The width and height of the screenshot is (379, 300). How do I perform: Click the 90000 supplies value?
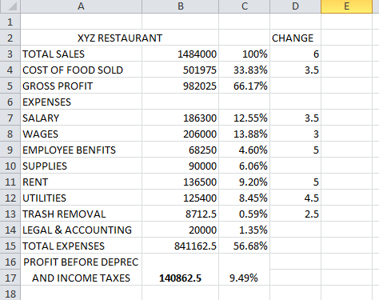[181, 166]
